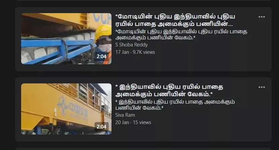Click the 9.7K views count
The height and width of the screenshot is (150, 279).
pos(144,52)
